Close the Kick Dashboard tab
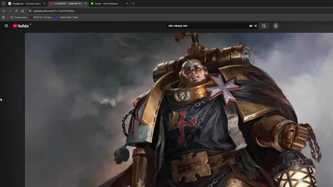333x187 pixels. tap(127, 4)
